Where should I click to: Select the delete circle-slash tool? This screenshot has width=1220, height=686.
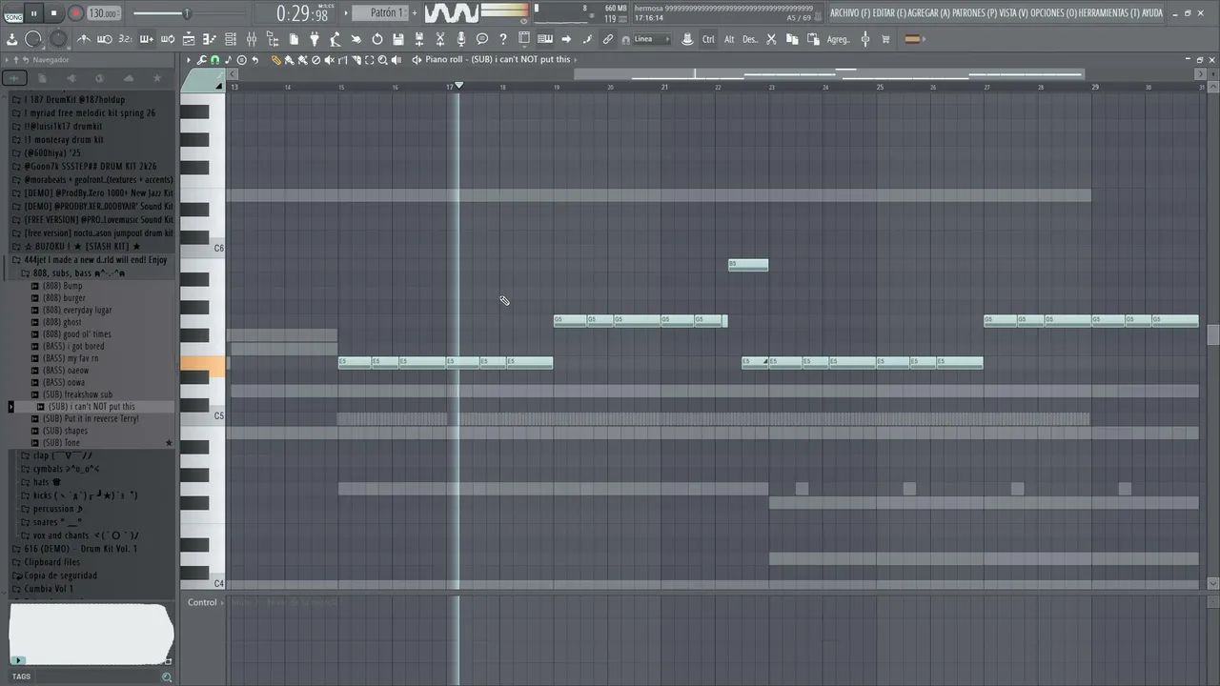click(316, 59)
